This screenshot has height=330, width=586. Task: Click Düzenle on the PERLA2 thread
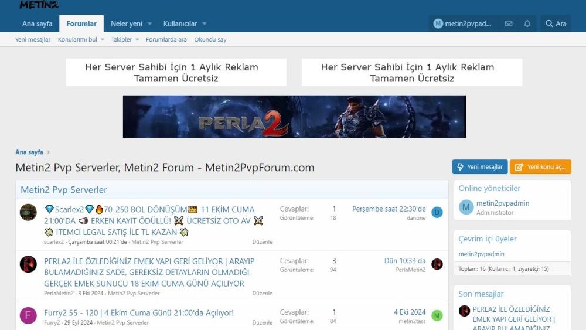tap(263, 294)
